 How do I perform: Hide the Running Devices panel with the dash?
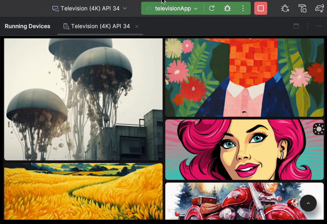[319, 26]
